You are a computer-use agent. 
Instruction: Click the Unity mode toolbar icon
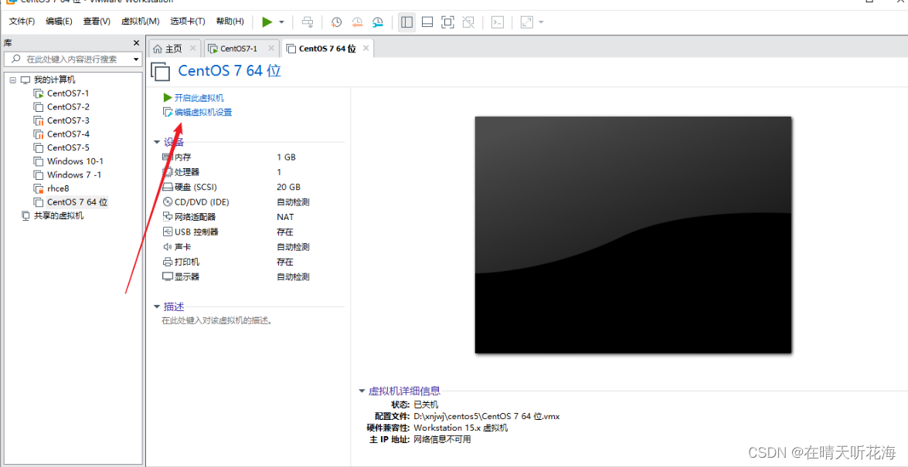pos(468,22)
